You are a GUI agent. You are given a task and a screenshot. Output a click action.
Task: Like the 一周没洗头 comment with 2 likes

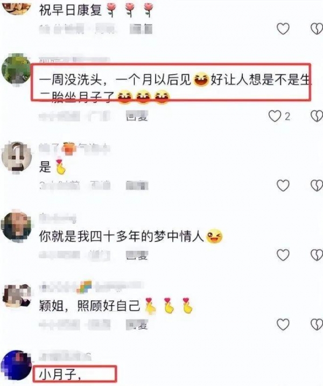(x=275, y=116)
